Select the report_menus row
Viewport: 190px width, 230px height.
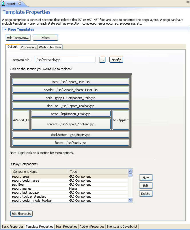coord(69,189)
